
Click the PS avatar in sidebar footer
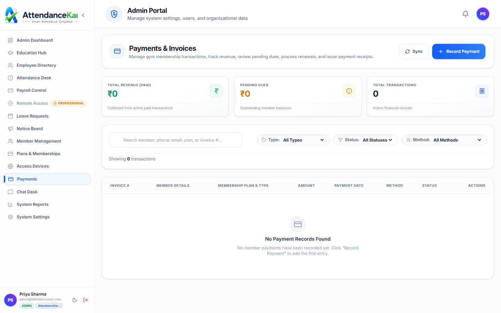click(x=10, y=300)
